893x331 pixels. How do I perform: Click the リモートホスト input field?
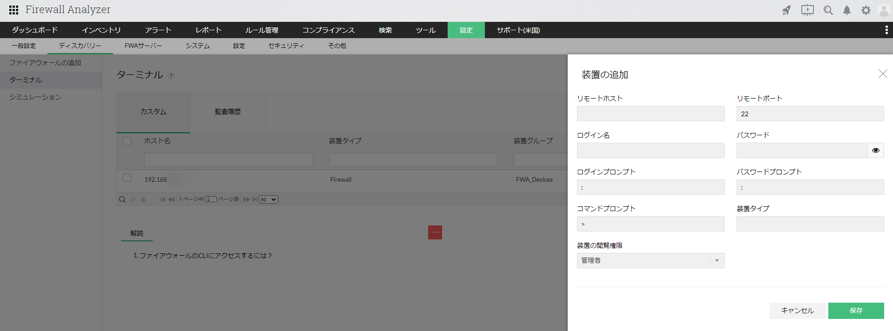650,114
